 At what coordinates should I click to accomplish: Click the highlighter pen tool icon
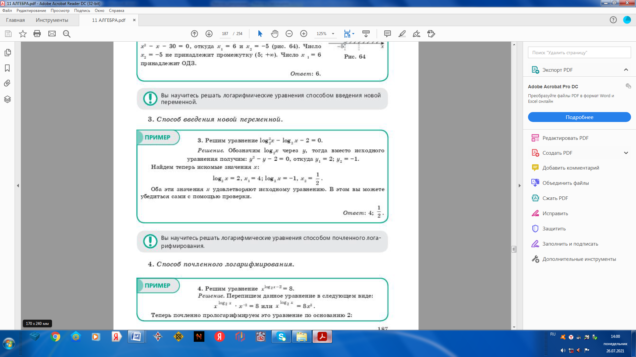402,34
